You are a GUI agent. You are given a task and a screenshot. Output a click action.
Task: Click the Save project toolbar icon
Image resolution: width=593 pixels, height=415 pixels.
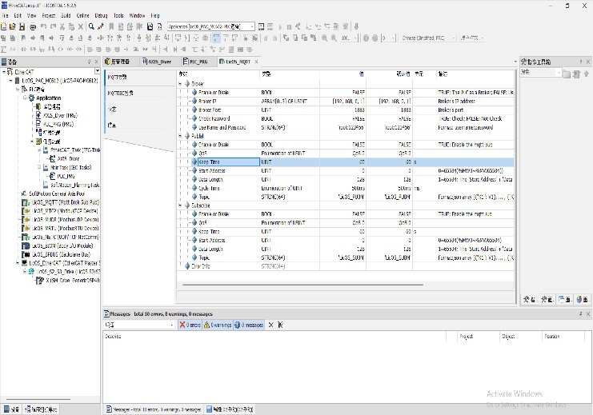point(22,26)
